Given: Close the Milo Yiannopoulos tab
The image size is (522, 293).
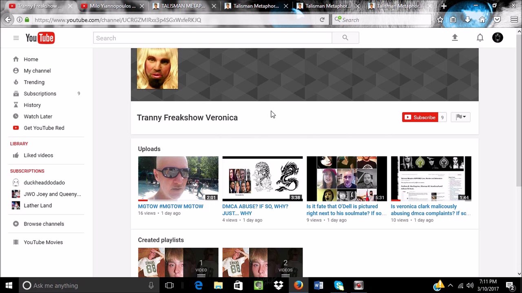Looking at the screenshot, I should pyautogui.click(x=142, y=6).
